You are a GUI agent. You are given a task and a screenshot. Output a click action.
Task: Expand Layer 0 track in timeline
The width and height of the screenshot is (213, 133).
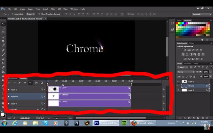[9, 103]
